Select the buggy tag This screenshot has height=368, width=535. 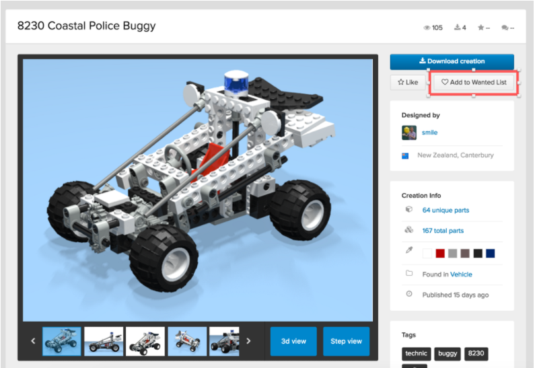click(x=448, y=353)
